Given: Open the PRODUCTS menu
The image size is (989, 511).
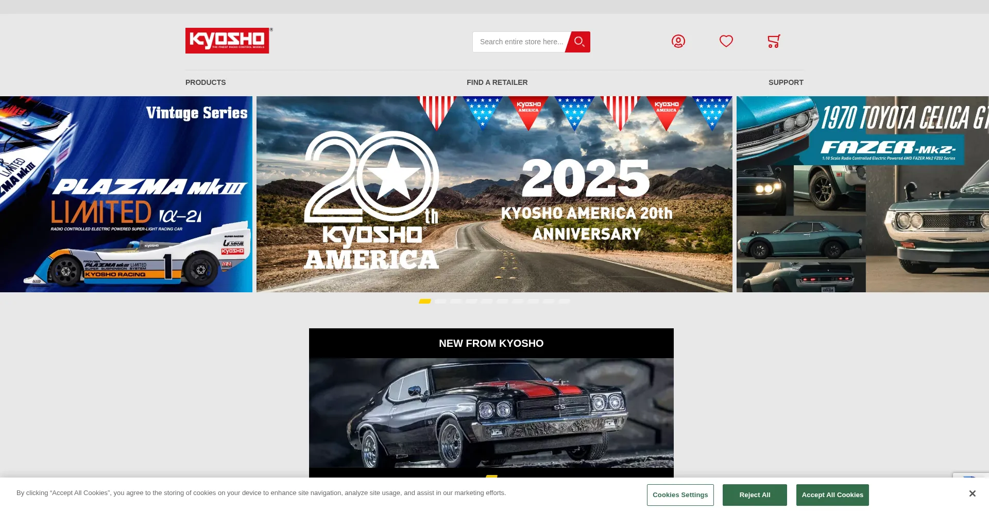Looking at the screenshot, I should click(206, 82).
